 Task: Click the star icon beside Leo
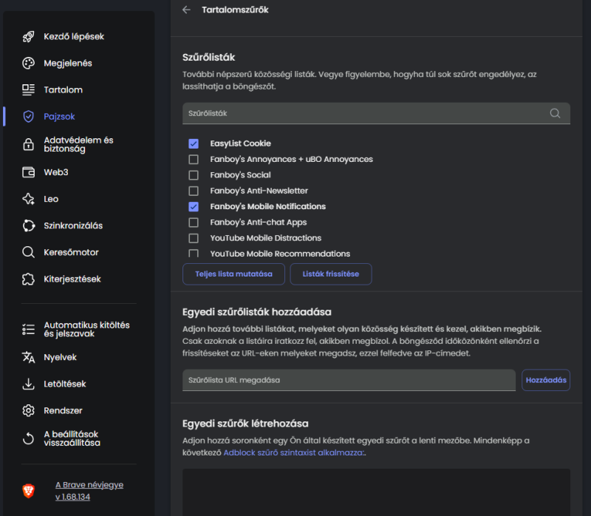pos(28,199)
